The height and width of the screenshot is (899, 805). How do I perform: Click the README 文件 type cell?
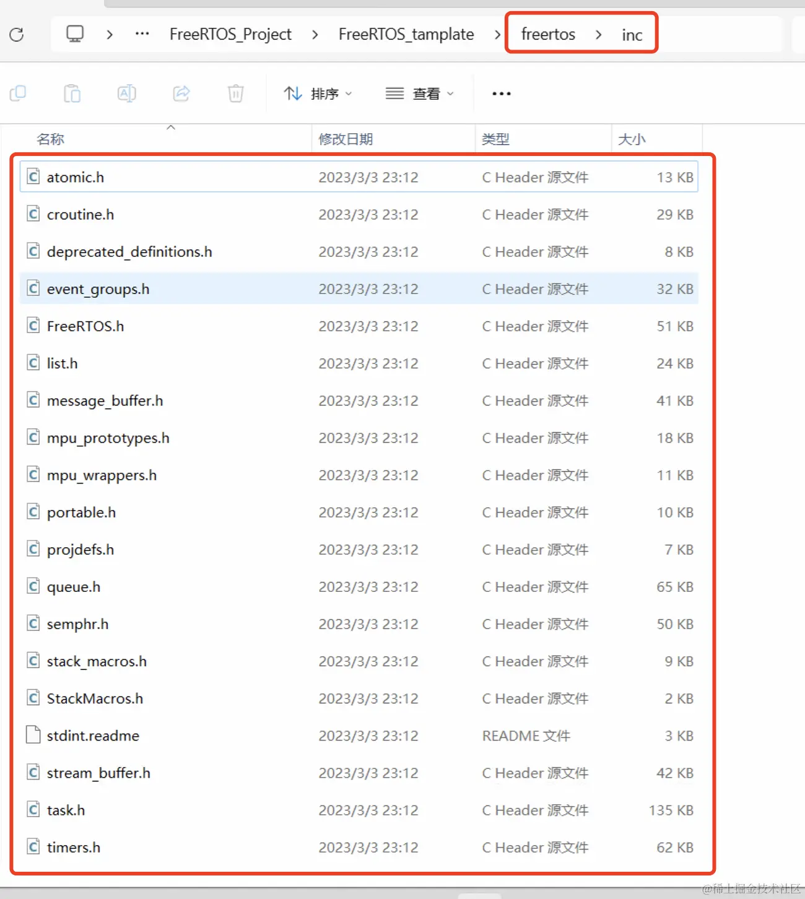(x=526, y=736)
